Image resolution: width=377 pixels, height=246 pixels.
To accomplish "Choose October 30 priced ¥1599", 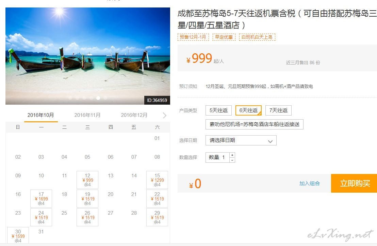I will [x=18, y=236].
